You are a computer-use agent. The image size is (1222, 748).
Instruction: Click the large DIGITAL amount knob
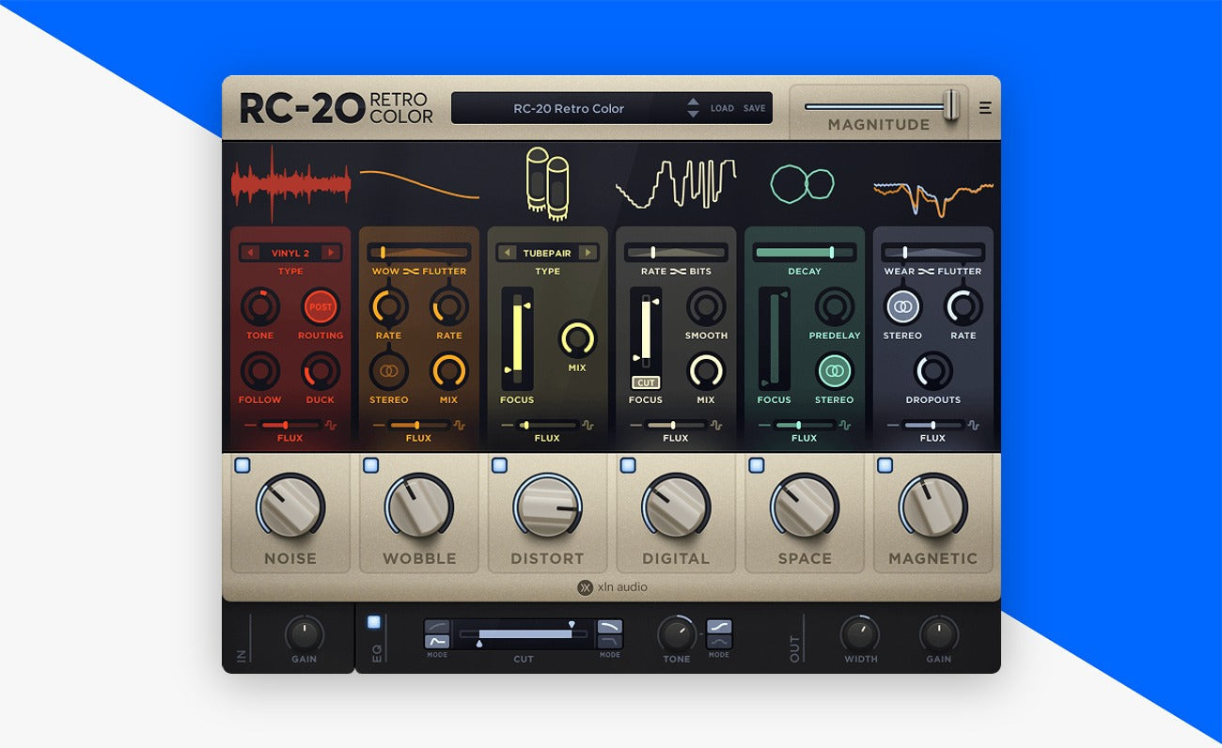pyautogui.click(x=676, y=506)
